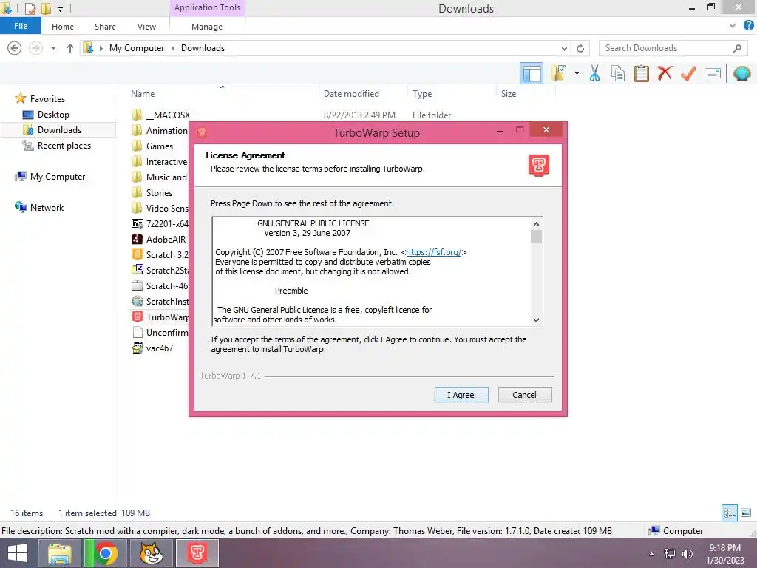Click the Cut scissors icon
This screenshot has width=757, height=568.
pos(594,73)
